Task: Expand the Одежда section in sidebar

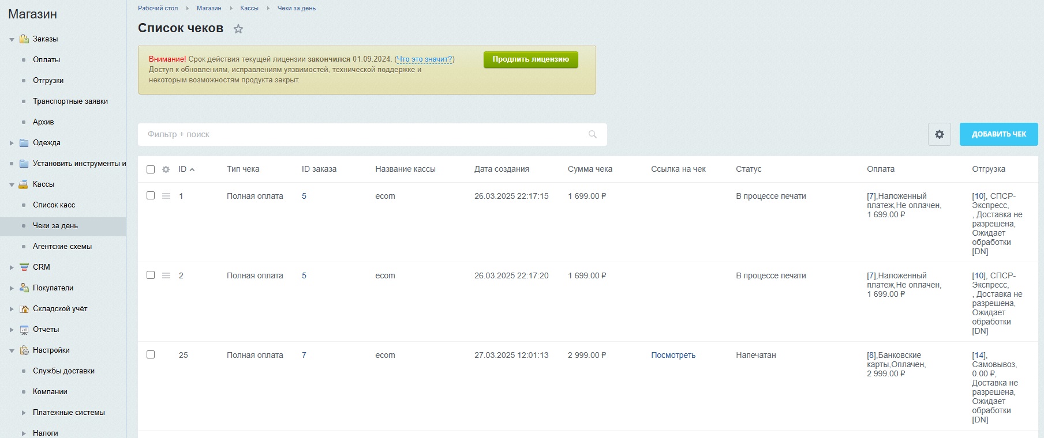Action: tap(12, 143)
